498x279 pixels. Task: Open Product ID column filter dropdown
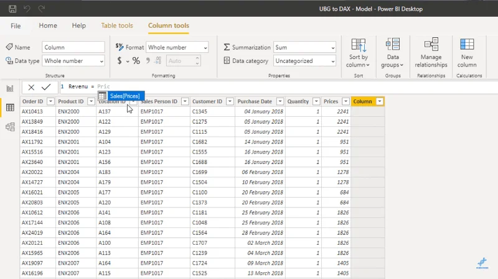(x=91, y=101)
